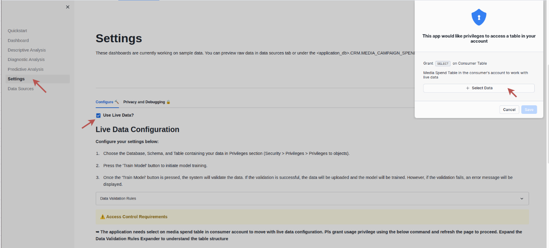The image size is (549, 248).
Task: Open Descriptive Analysis page
Action: 27,50
